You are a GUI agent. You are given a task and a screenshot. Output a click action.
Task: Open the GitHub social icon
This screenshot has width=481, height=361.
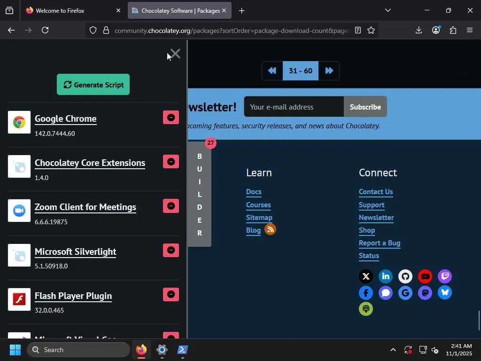(x=405, y=276)
